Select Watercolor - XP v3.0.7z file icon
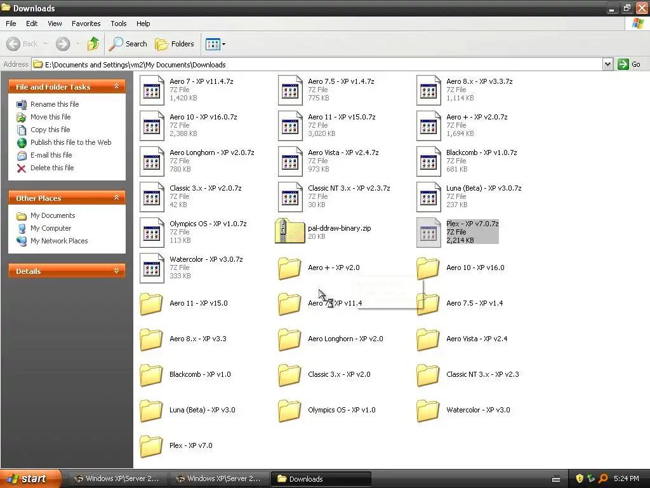Image resolution: width=650 pixels, height=488 pixels. [x=152, y=269]
